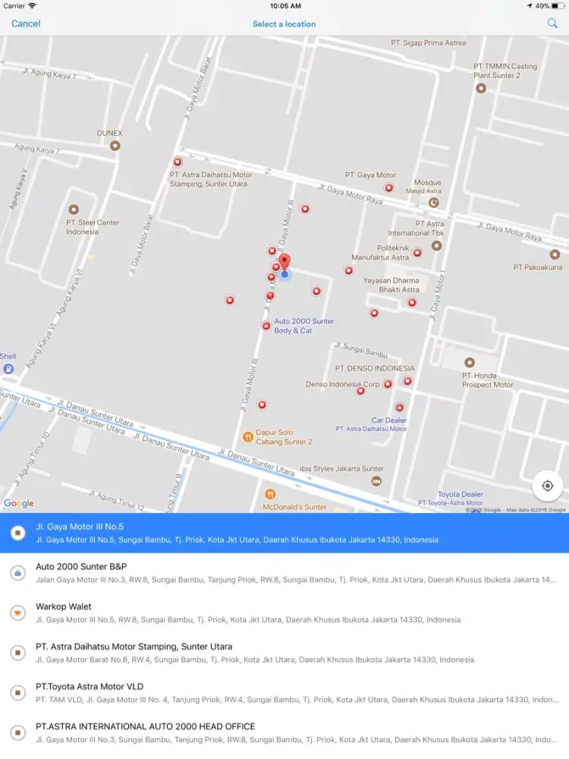Tap PT. DENSO INDONESIA map label
Screen dimensions: 569x759
375,368
